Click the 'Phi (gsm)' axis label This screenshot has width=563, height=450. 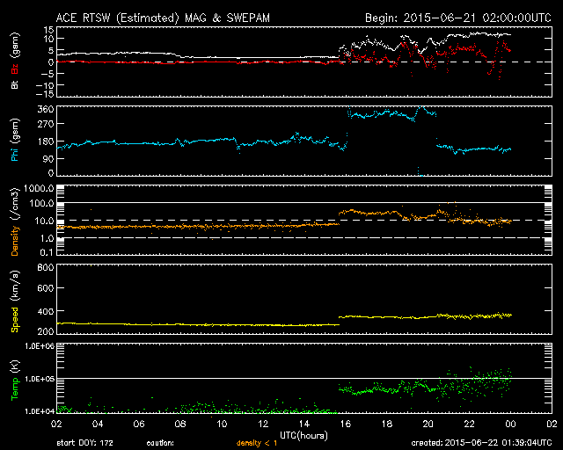tap(15, 140)
